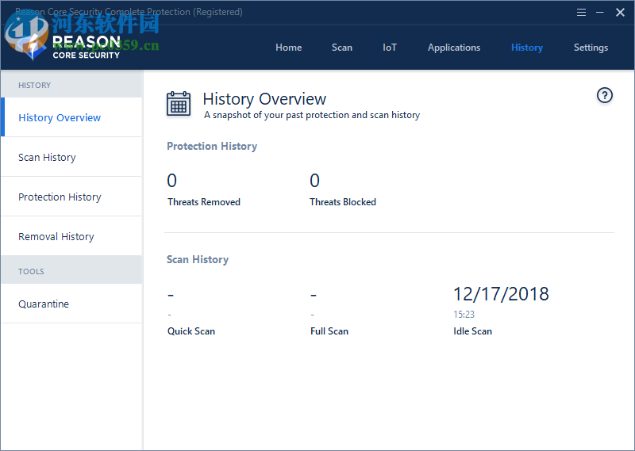Viewport: 635px width, 451px height.
Task: Click the Threats Removed count
Action: (172, 181)
